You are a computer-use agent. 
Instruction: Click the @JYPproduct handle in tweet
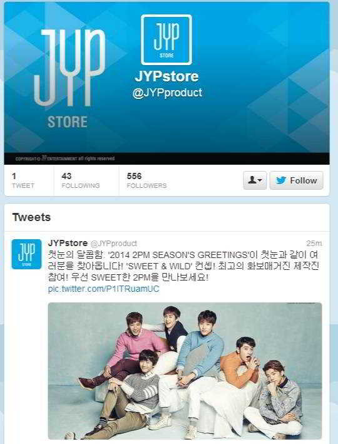(113, 244)
